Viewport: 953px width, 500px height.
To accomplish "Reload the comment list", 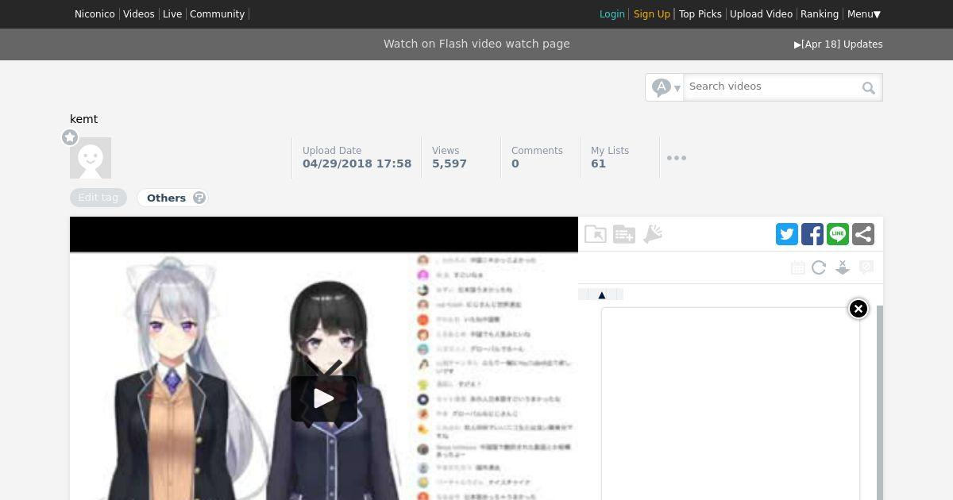I will click(x=819, y=267).
